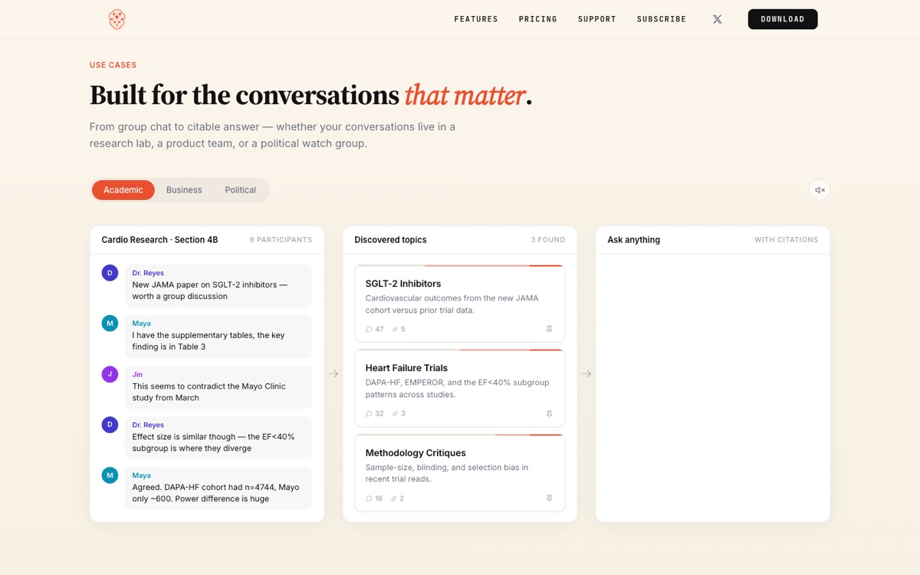This screenshot has width=920, height=575.
Task: Switch to the Political tab
Action: [x=241, y=190]
